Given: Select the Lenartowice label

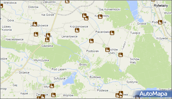Looking at the screenshot, I should (x=69, y=36).
